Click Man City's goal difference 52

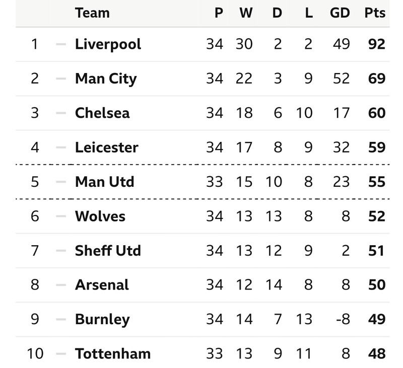(x=342, y=79)
